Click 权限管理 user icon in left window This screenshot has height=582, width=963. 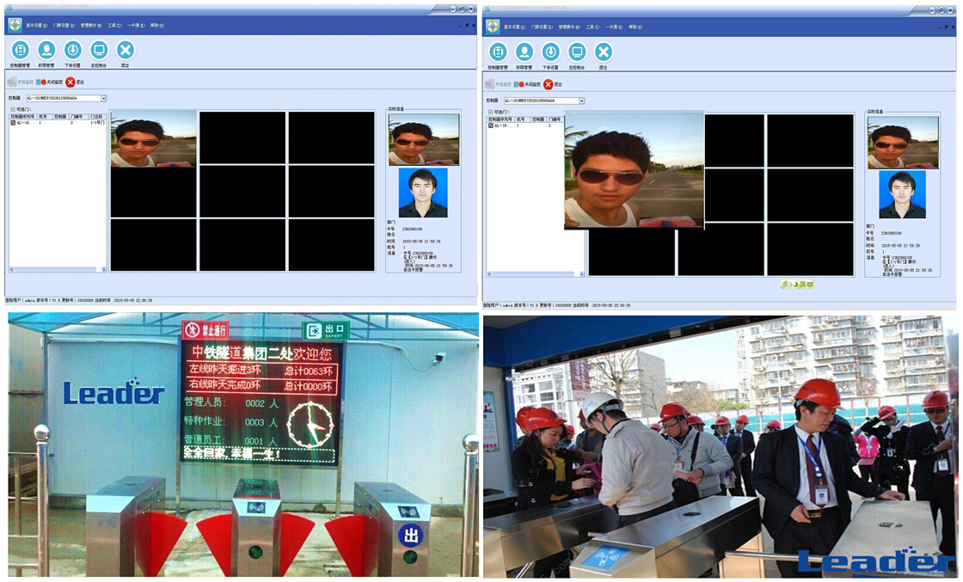46,51
